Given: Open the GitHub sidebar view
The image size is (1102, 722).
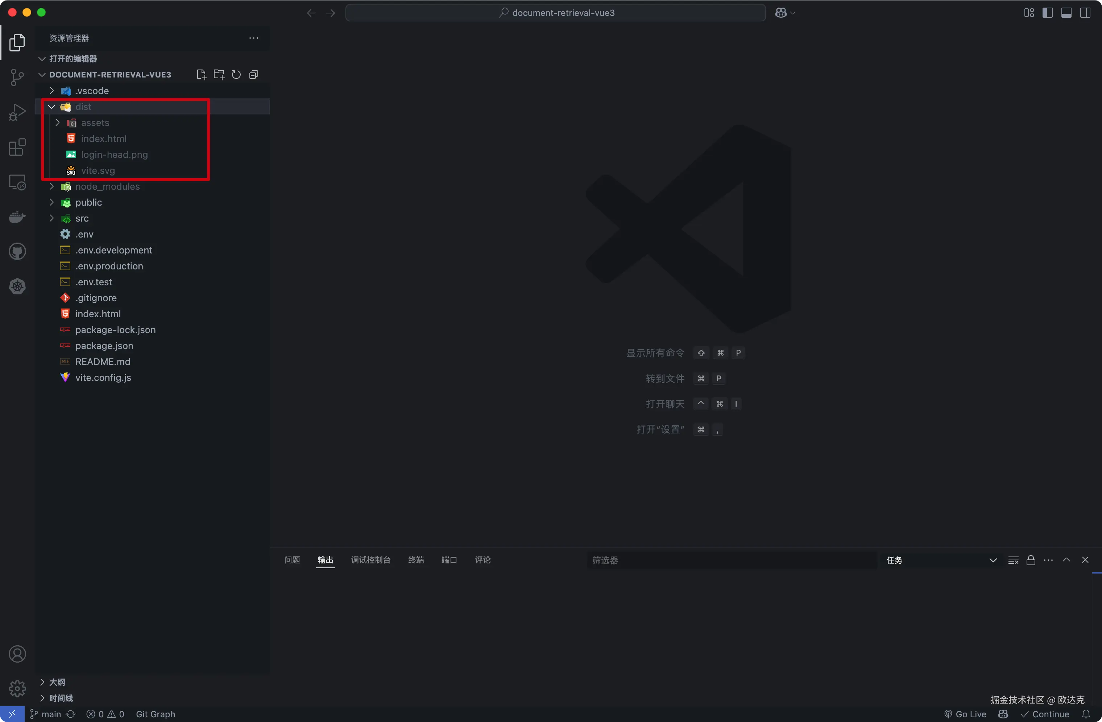Looking at the screenshot, I should (17, 252).
